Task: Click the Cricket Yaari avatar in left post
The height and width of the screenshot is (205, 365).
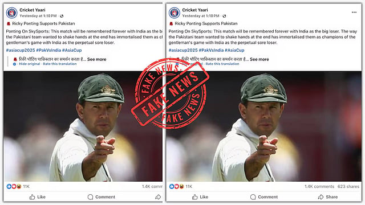Action: pyautogui.click(x=11, y=13)
